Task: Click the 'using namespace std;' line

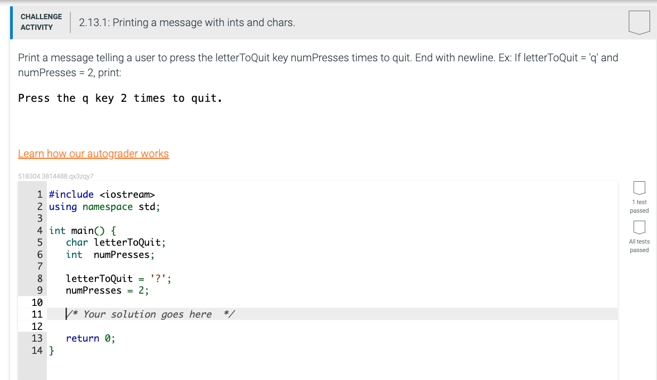Action: coord(104,206)
